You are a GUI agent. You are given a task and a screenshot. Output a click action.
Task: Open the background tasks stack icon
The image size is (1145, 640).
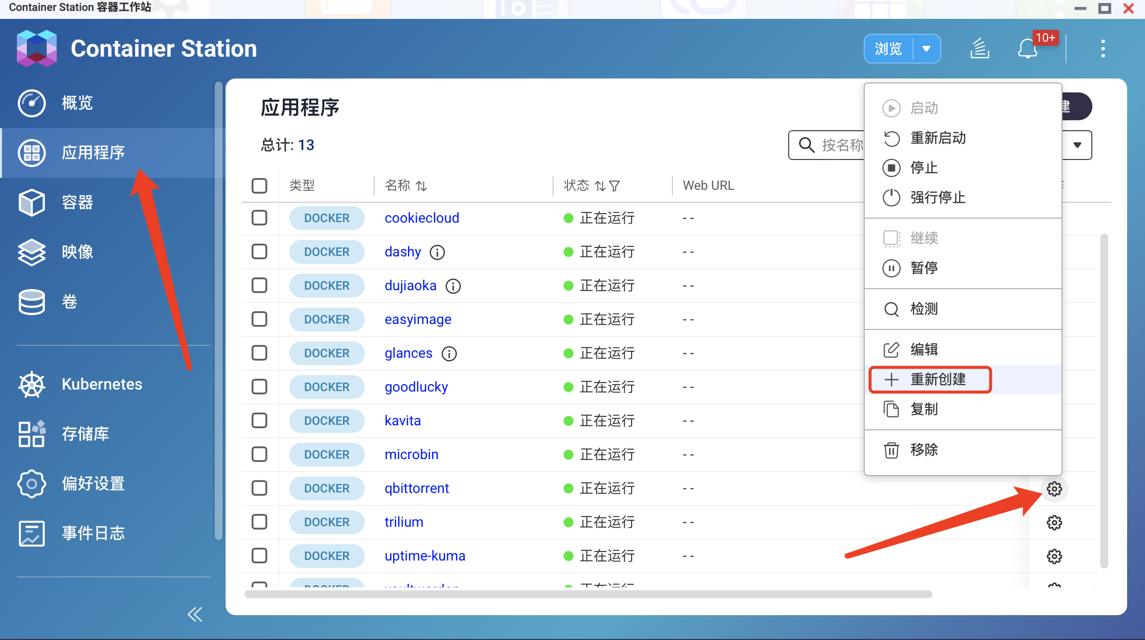[980, 49]
